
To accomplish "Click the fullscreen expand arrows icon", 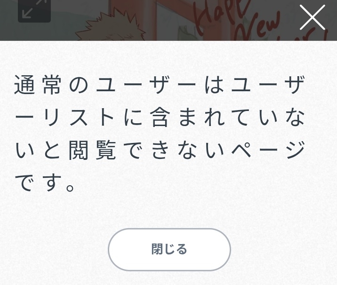I will click(34, 9).
